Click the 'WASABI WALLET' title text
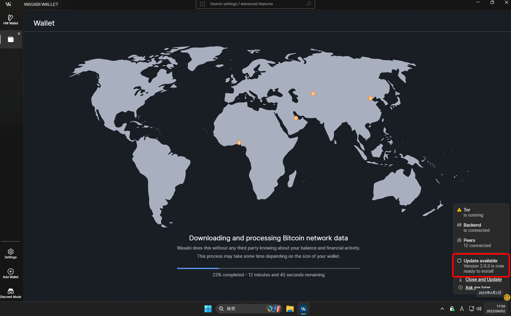The width and height of the screenshot is (511, 316). coord(41,4)
